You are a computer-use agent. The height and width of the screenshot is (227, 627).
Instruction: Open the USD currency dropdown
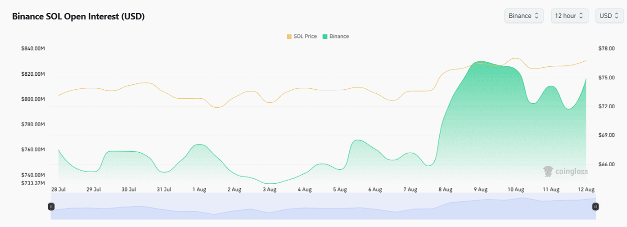(x=609, y=16)
